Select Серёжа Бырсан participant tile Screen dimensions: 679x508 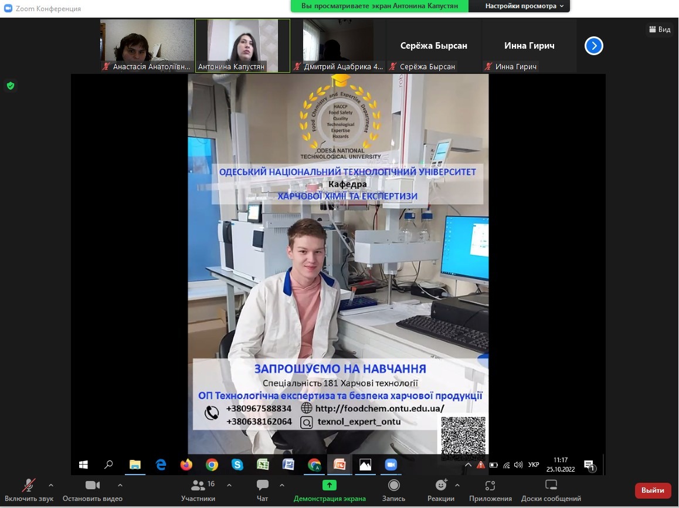click(433, 46)
